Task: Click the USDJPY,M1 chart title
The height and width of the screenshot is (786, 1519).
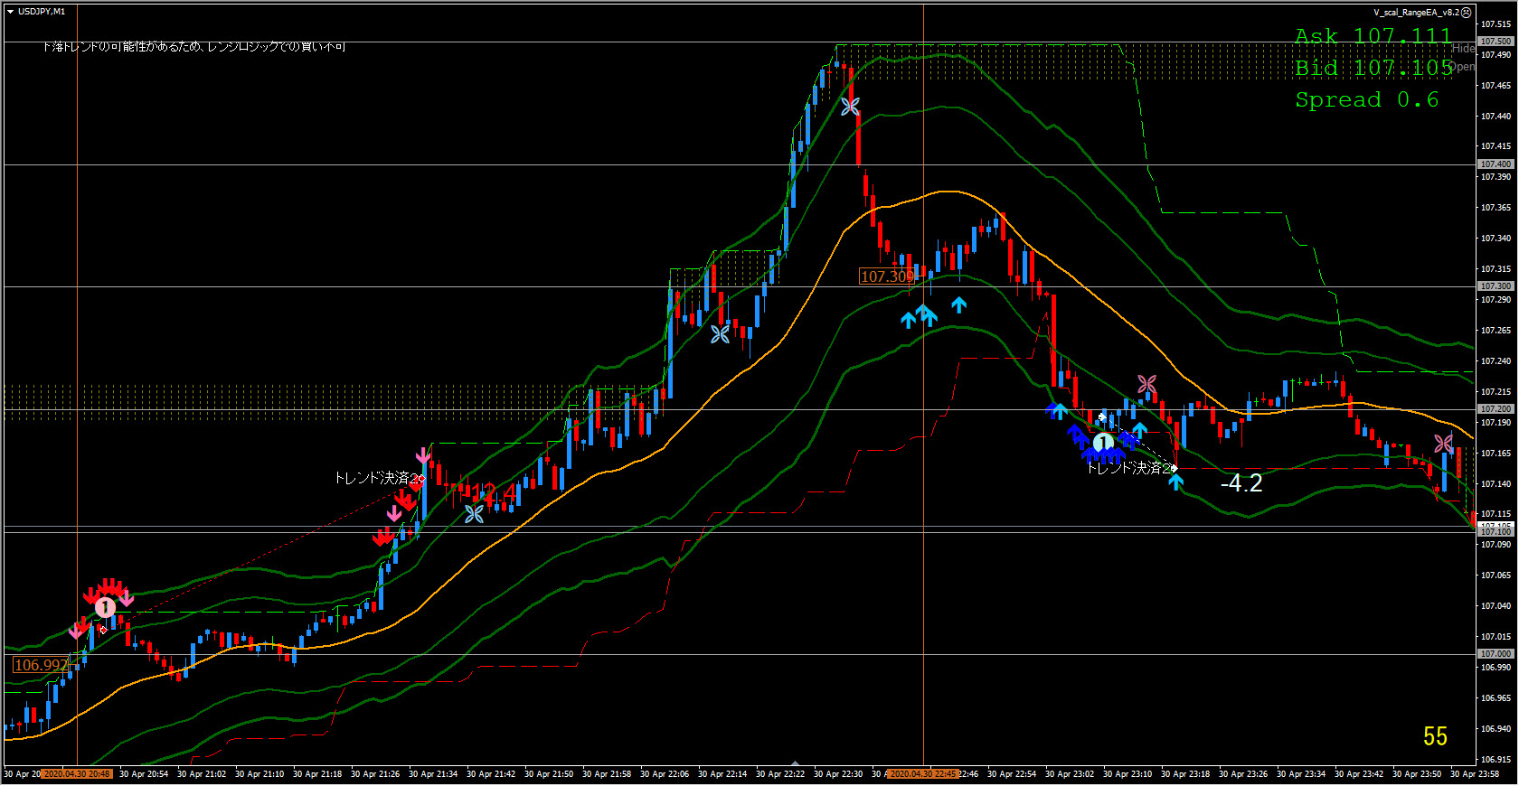Action: coord(42,12)
